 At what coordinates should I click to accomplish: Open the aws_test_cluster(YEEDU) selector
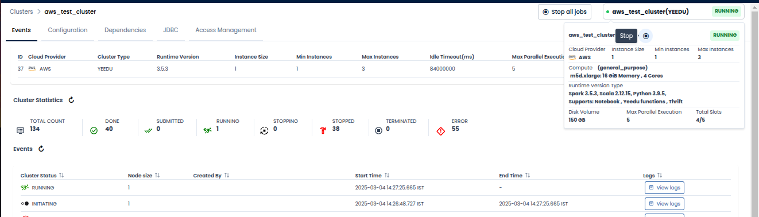pyautogui.click(x=673, y=11)
